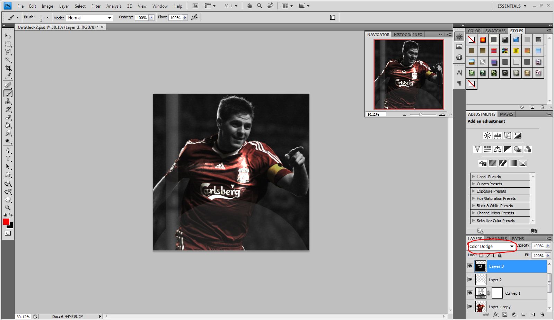Click the Navigator preview thumbnail
This screenshot has width=554, height=320.
tap(408, 74)
